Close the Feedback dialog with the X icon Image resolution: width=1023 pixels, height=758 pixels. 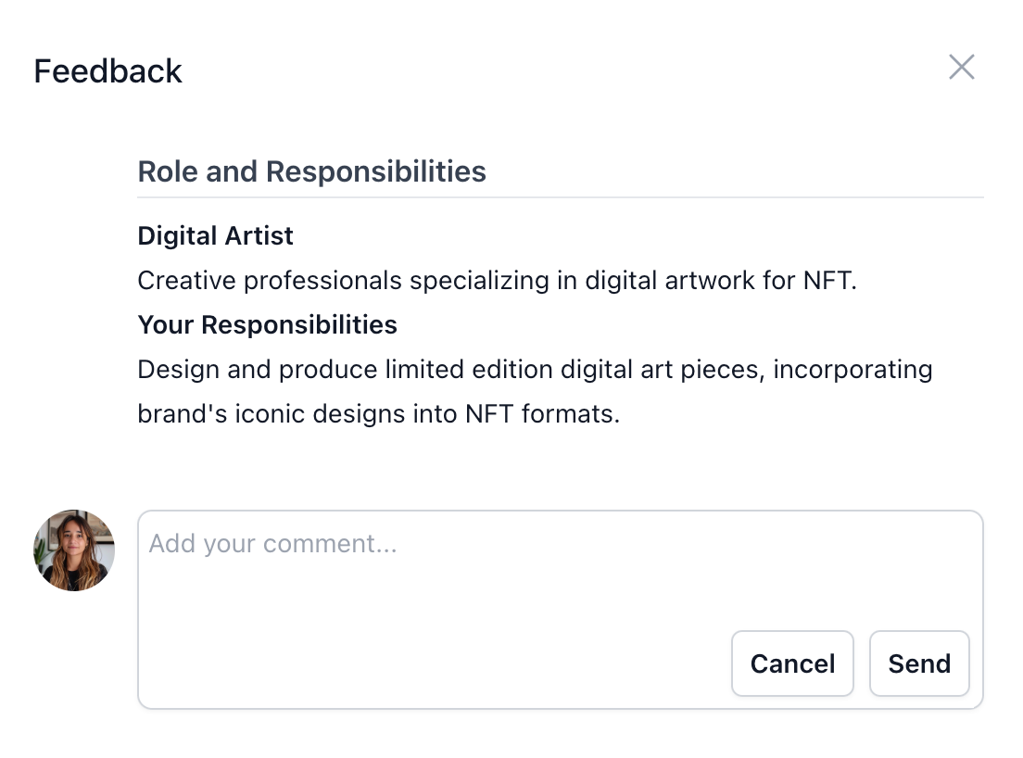coord(961,68)
